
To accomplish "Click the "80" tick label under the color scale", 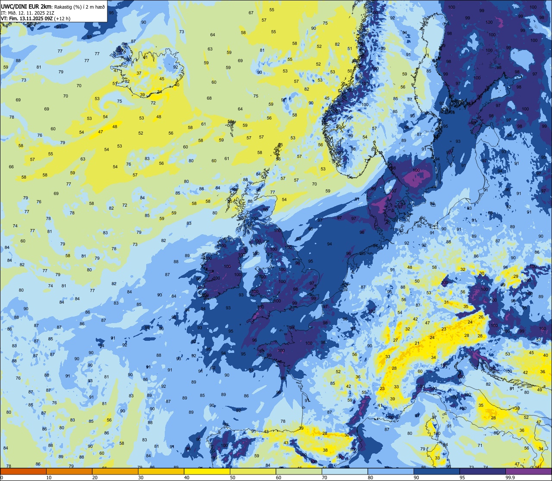I will pos(370,478).
